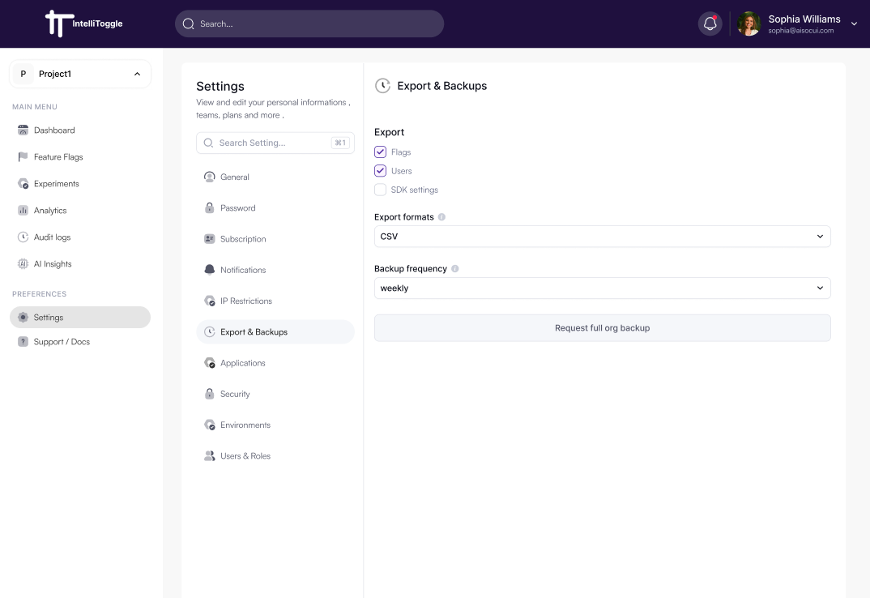Click the info icon beside Export formats
The height and width of the screenshot is (598, 870).
441,217
